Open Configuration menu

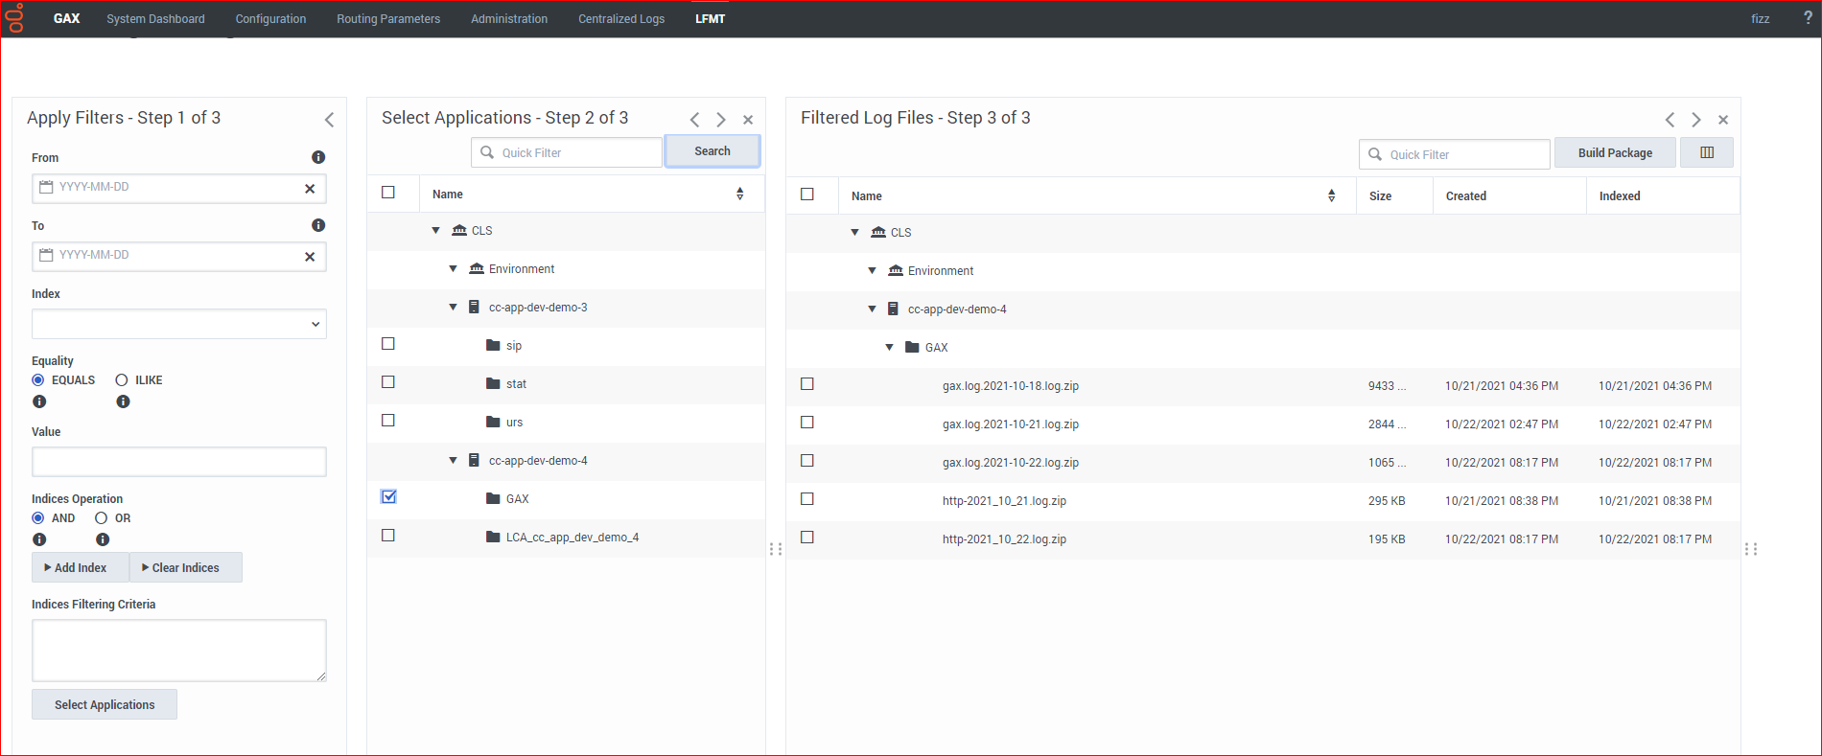click(270, 19)
